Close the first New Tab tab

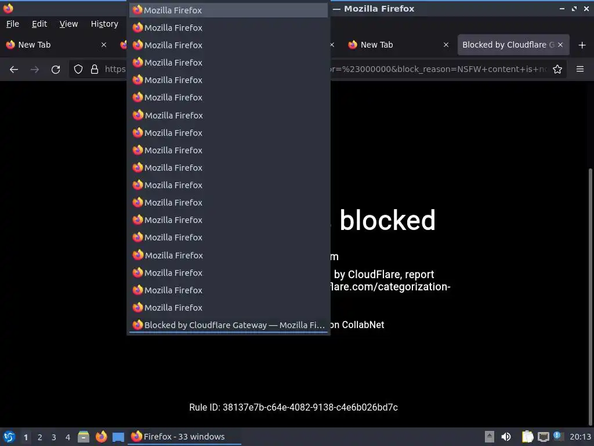pyautogui.click(x=104, y=45)
